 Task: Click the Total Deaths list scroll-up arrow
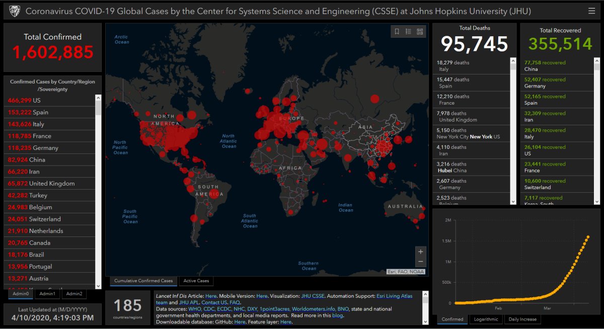pyautogui.click(x=513, y=61)
